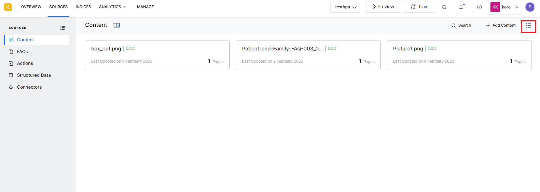Open help with the question mark icon

(479, 7)
